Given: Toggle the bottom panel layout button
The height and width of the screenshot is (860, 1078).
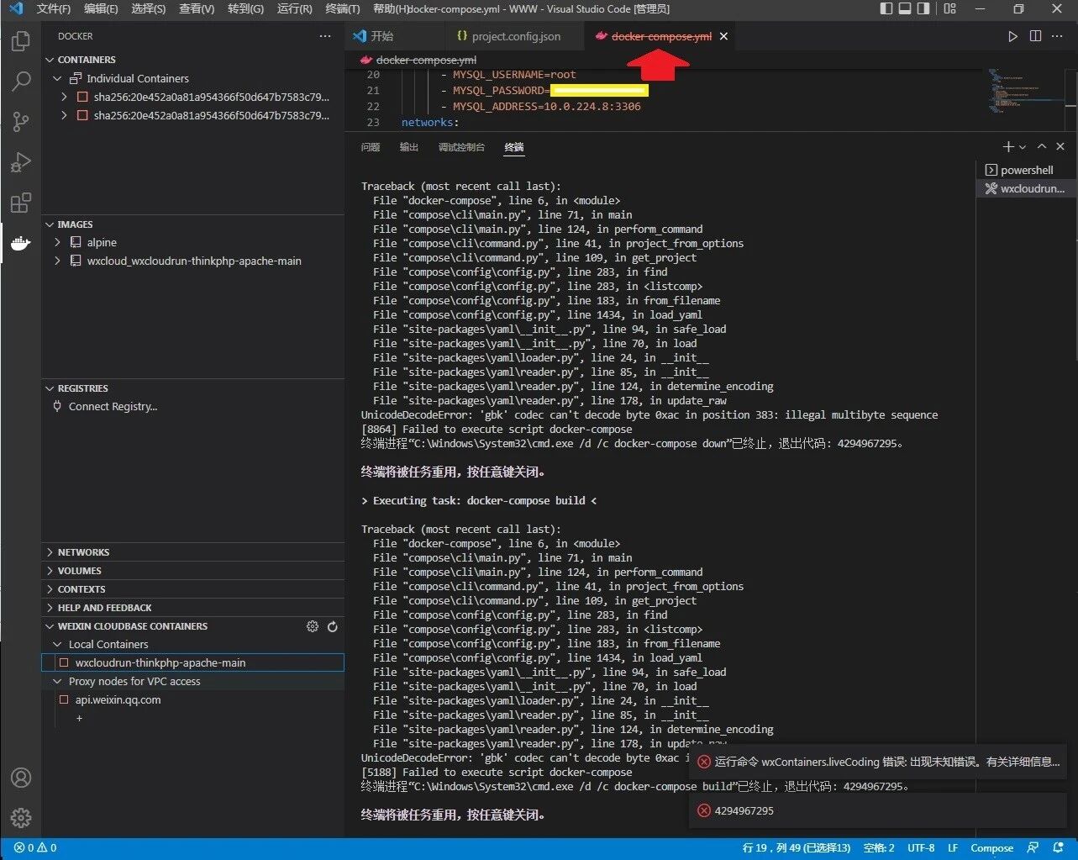Looking at the screenshot, I should (x=905, y=8).
